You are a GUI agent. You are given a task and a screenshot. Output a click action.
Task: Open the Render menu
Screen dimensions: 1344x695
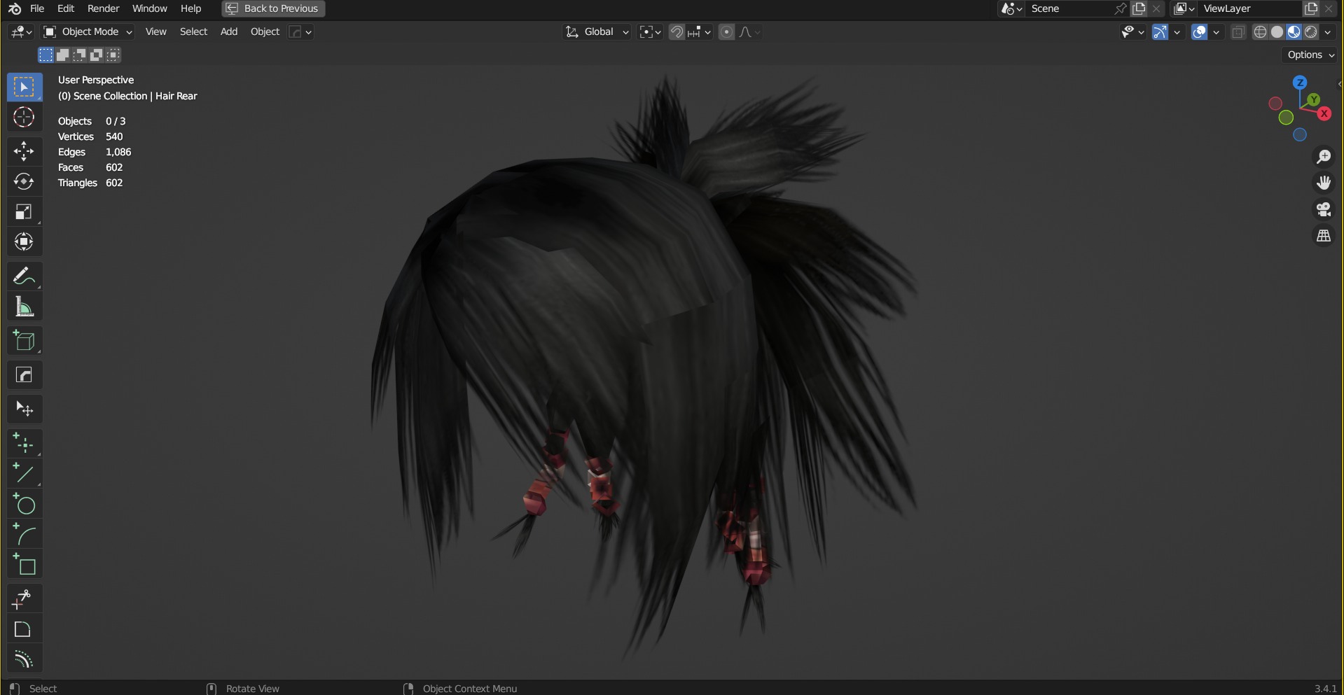point(103,8)
